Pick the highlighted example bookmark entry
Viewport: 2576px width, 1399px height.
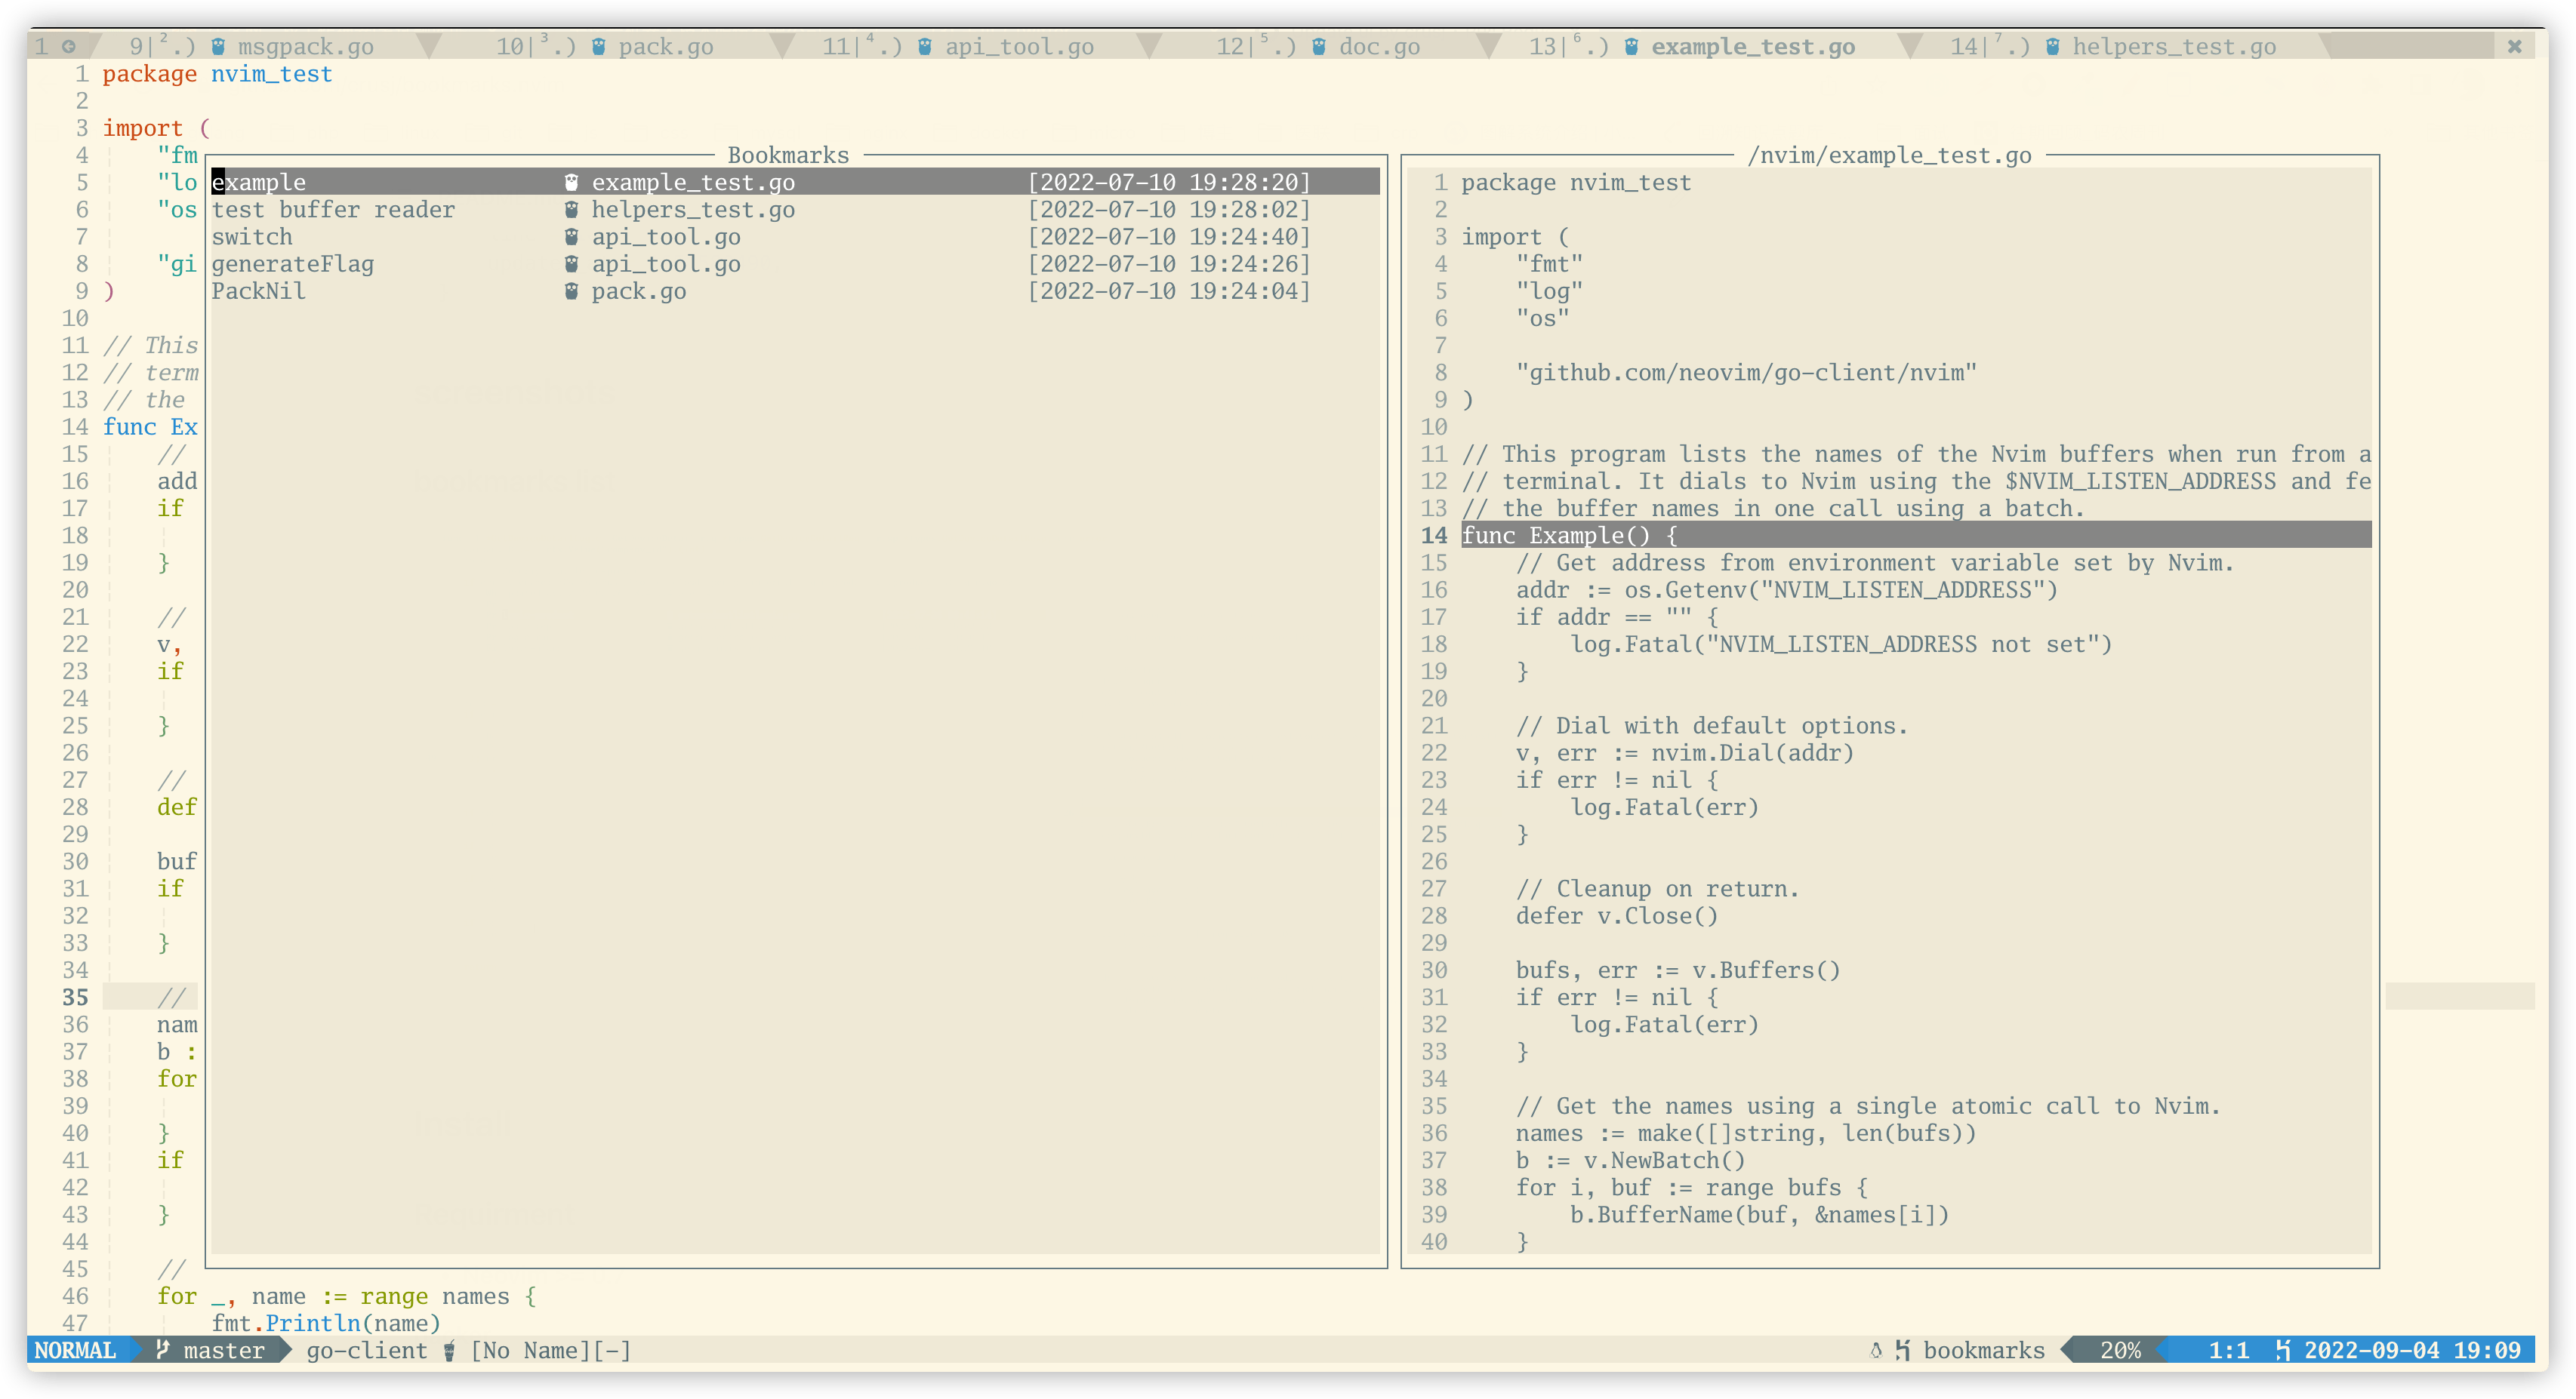(x=260, y=183)
